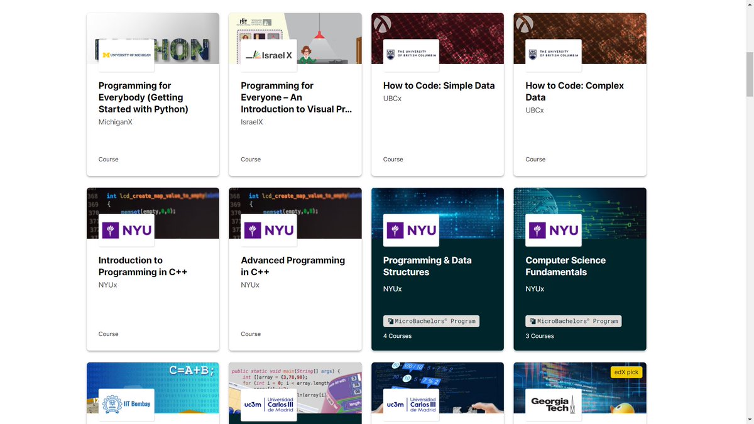The height and width of the screenshot is (424, 754).
Task: Click uc3m logo on the Java code card
Action: 269,405
